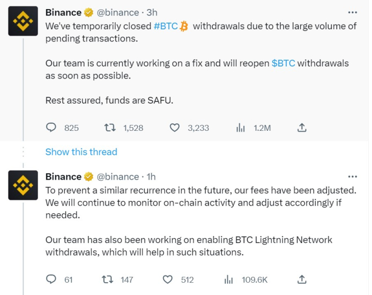Retweet the tweet with 147 retweets
The image size is (372, 295).
point(106,279)
